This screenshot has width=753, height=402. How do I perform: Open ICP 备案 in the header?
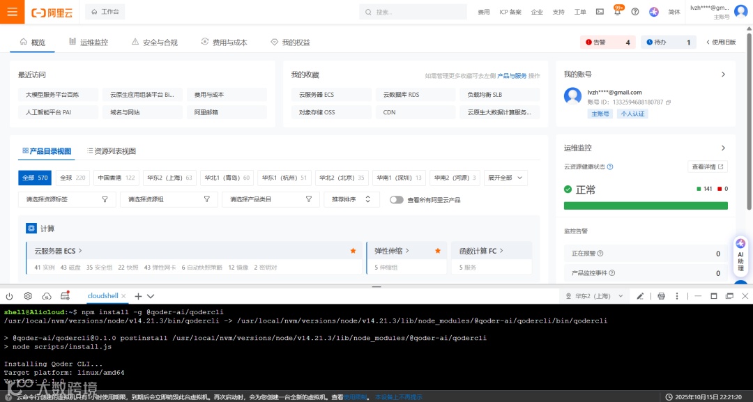510,12
